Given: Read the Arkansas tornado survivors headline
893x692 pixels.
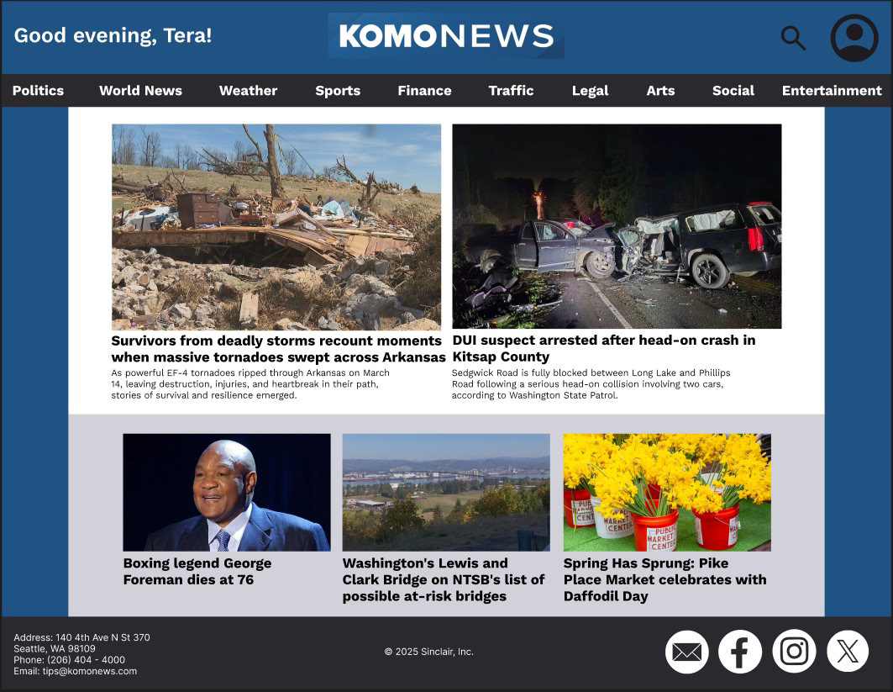Looking at the screenshot, I should (x=278, y=349).
